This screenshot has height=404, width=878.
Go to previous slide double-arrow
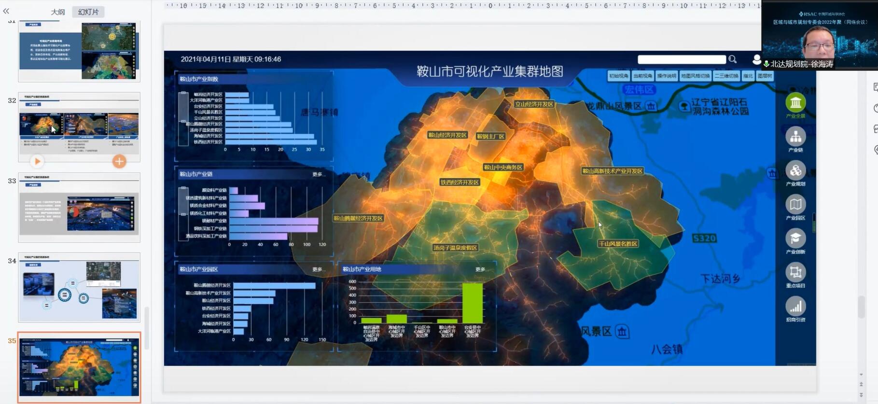point(861,384)
